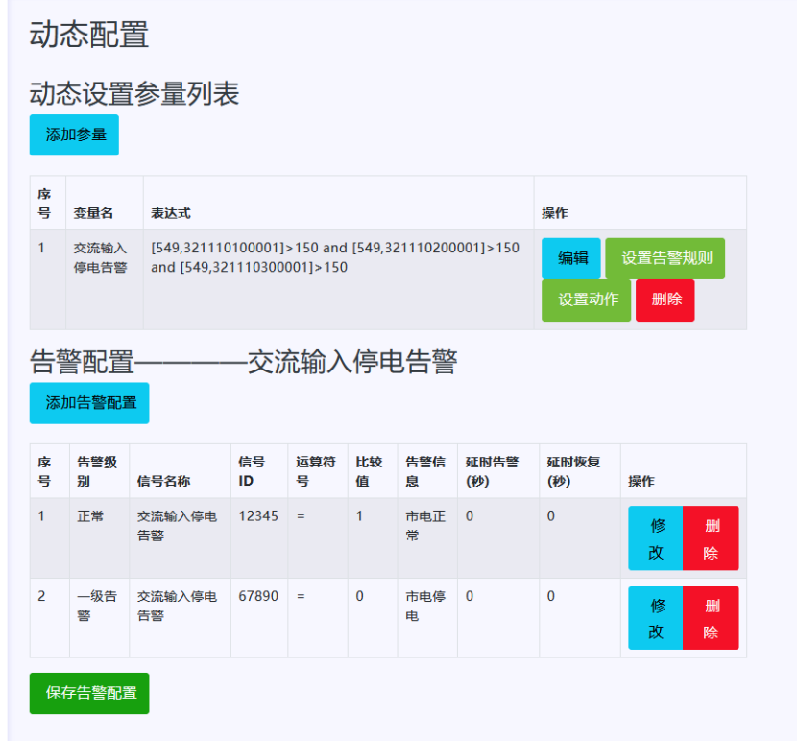
Task: Open 设置告警规则 for the variable
Action: 665,258
